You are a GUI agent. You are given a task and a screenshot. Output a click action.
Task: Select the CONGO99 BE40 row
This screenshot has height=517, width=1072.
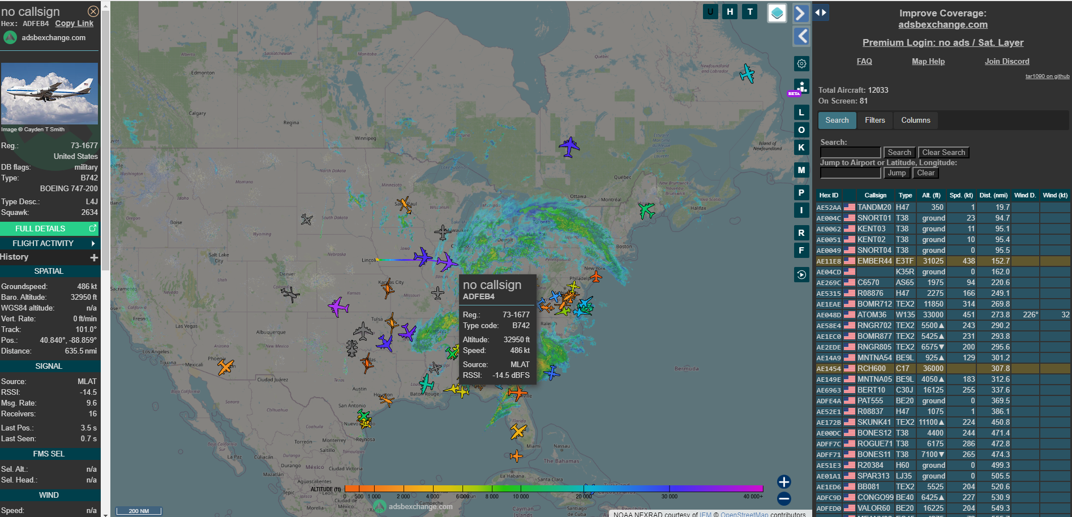943,497
